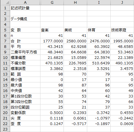Select column J header
The image size is (134, 132).
coord(122,2)
